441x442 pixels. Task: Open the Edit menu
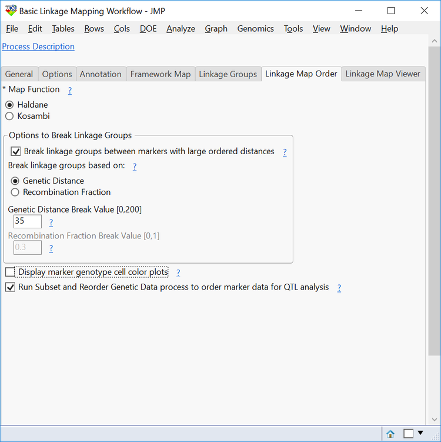(35, 29)
